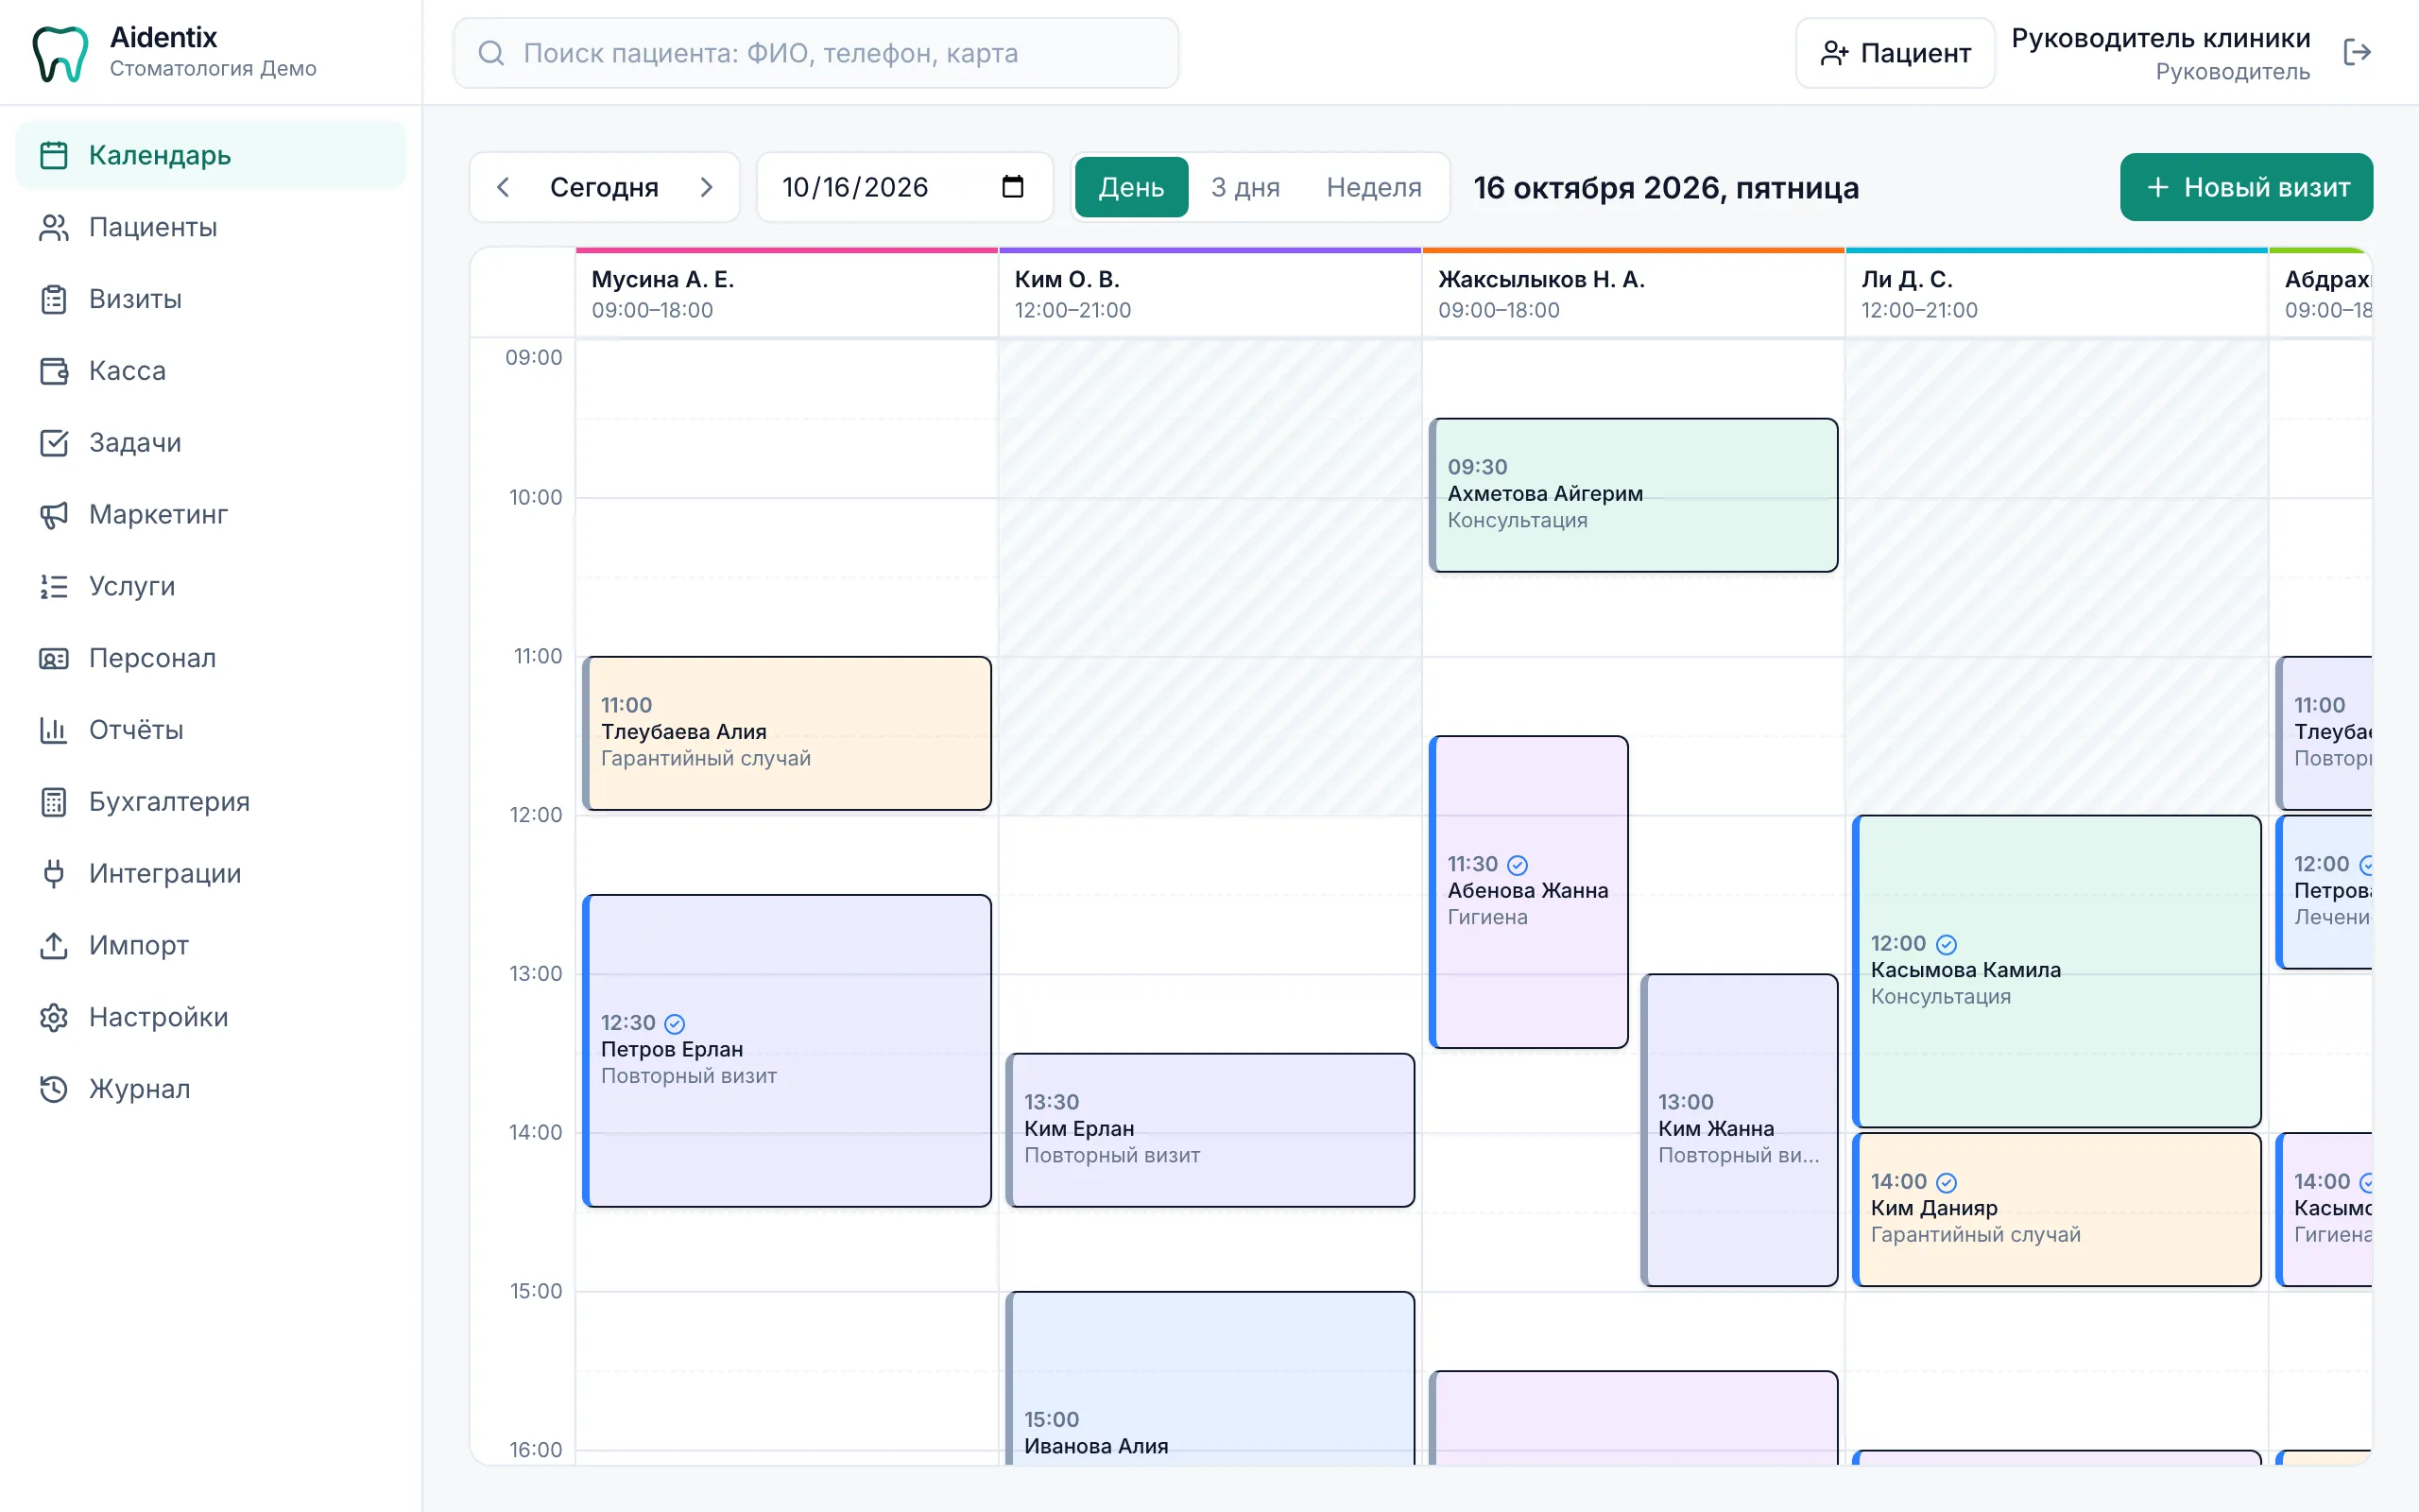Click the Журнал history icon
The image size is (2419, 1512).
coord(54,1089)
